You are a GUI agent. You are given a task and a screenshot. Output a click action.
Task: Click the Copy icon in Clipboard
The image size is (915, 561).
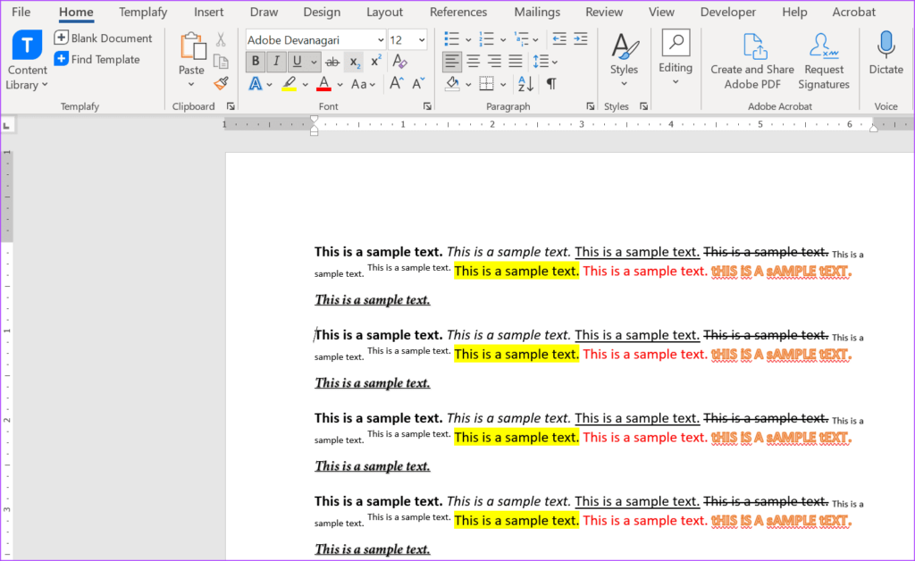(x=221, y=62)
